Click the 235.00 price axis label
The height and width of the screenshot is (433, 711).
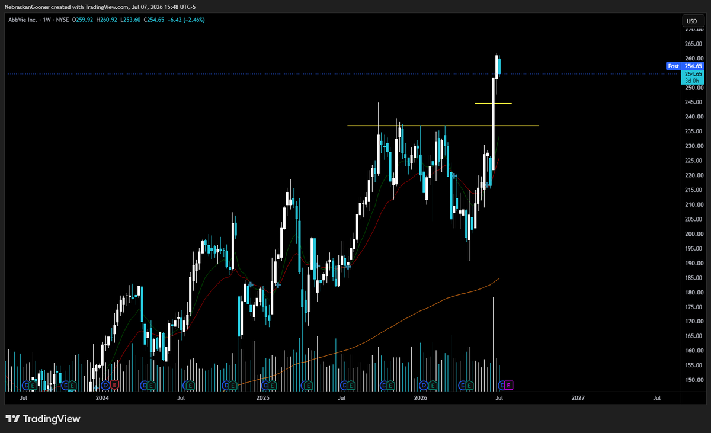coord(693,131)
